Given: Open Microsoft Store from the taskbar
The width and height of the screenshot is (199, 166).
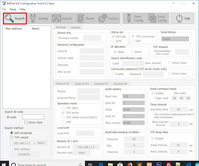Looking at the screenshot, I should (120, 165).
